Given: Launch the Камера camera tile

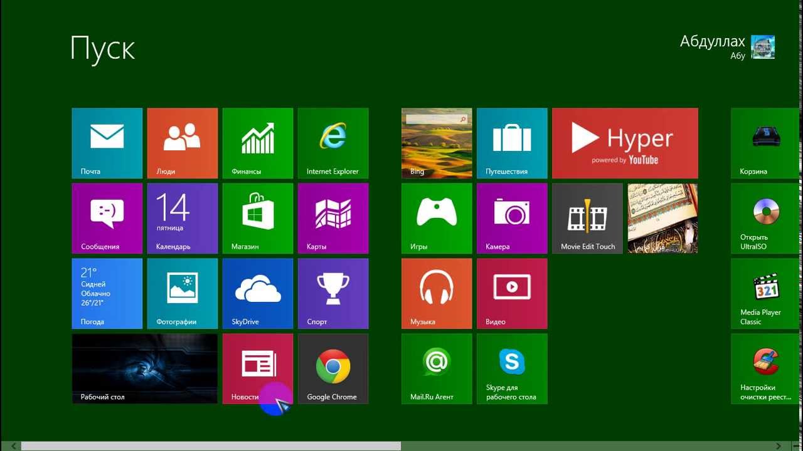Looking at the screenshot, I should [x=513, y=219].
